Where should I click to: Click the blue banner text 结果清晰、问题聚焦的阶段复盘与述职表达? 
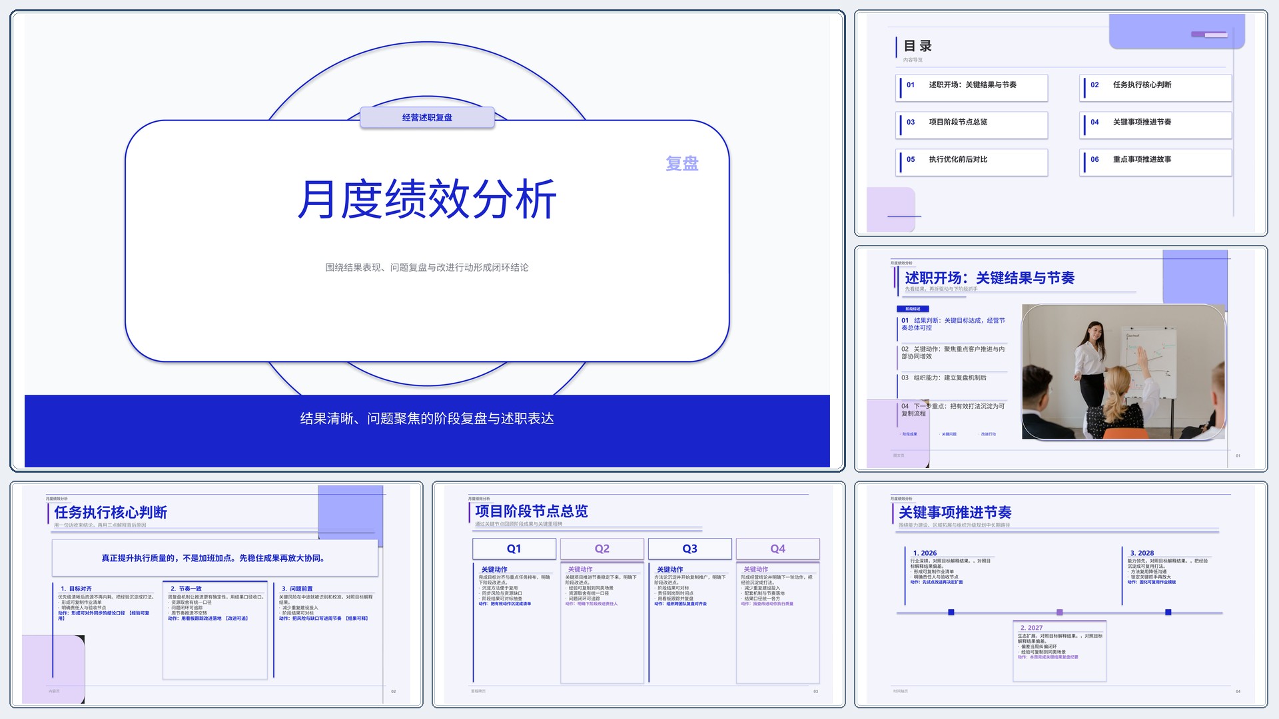click(427, 419)
